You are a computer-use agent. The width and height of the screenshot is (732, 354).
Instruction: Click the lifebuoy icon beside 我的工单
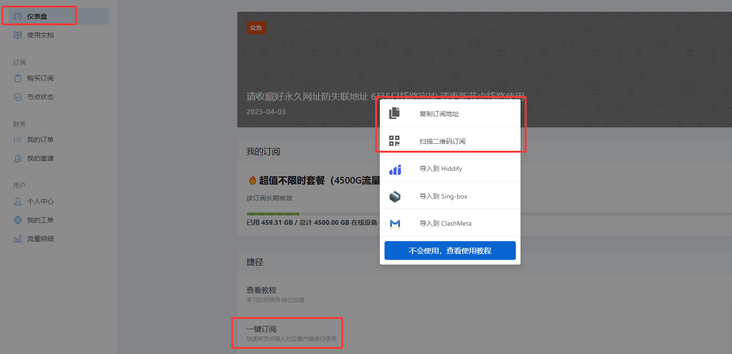tap(18, 220)
